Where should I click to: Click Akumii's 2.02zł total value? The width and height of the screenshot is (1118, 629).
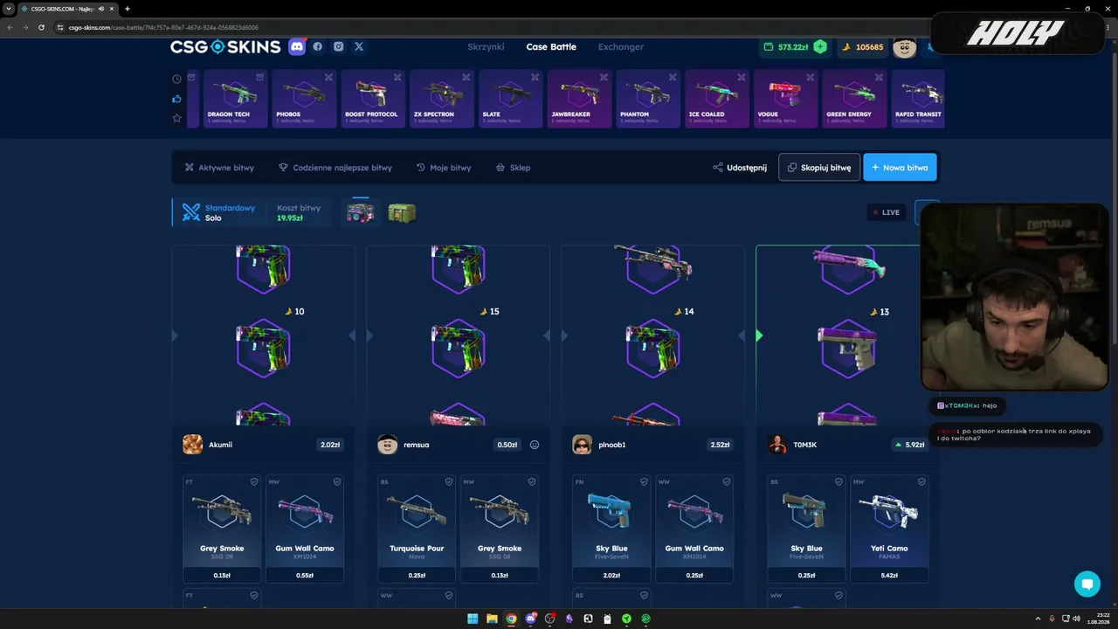point(330,445)
